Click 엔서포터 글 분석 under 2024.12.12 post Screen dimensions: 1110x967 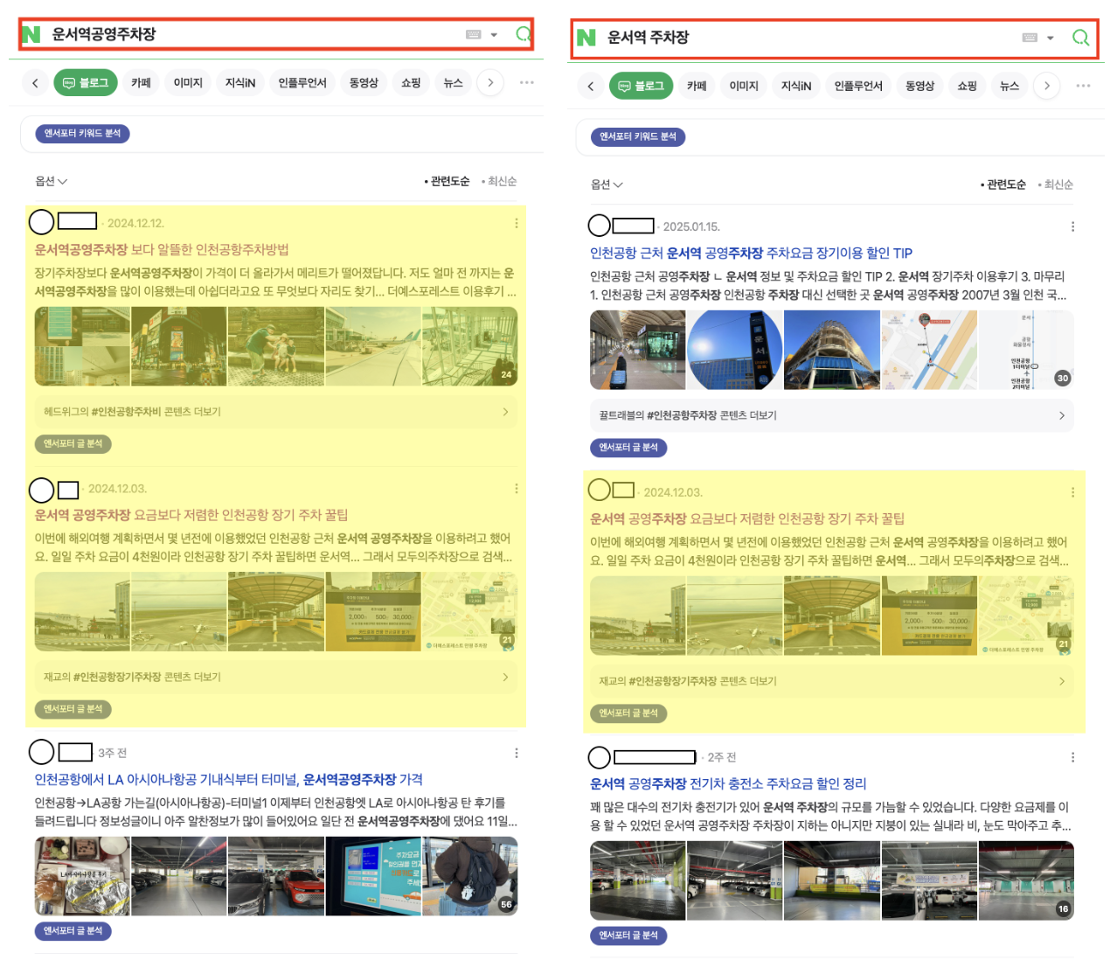click(73, 444)
